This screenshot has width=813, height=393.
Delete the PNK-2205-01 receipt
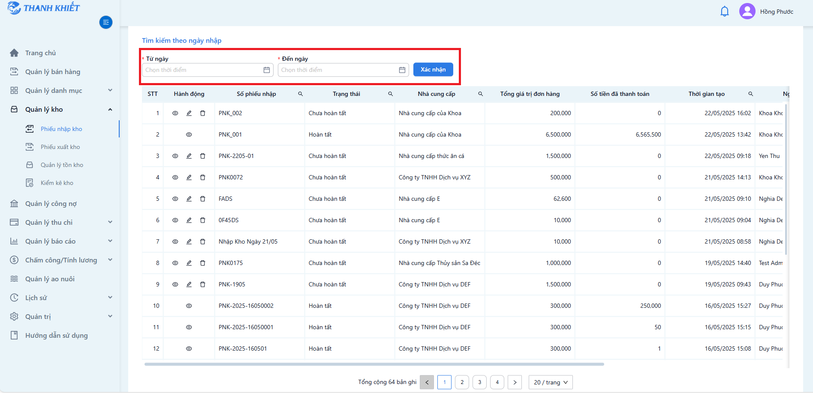[203, 156]
